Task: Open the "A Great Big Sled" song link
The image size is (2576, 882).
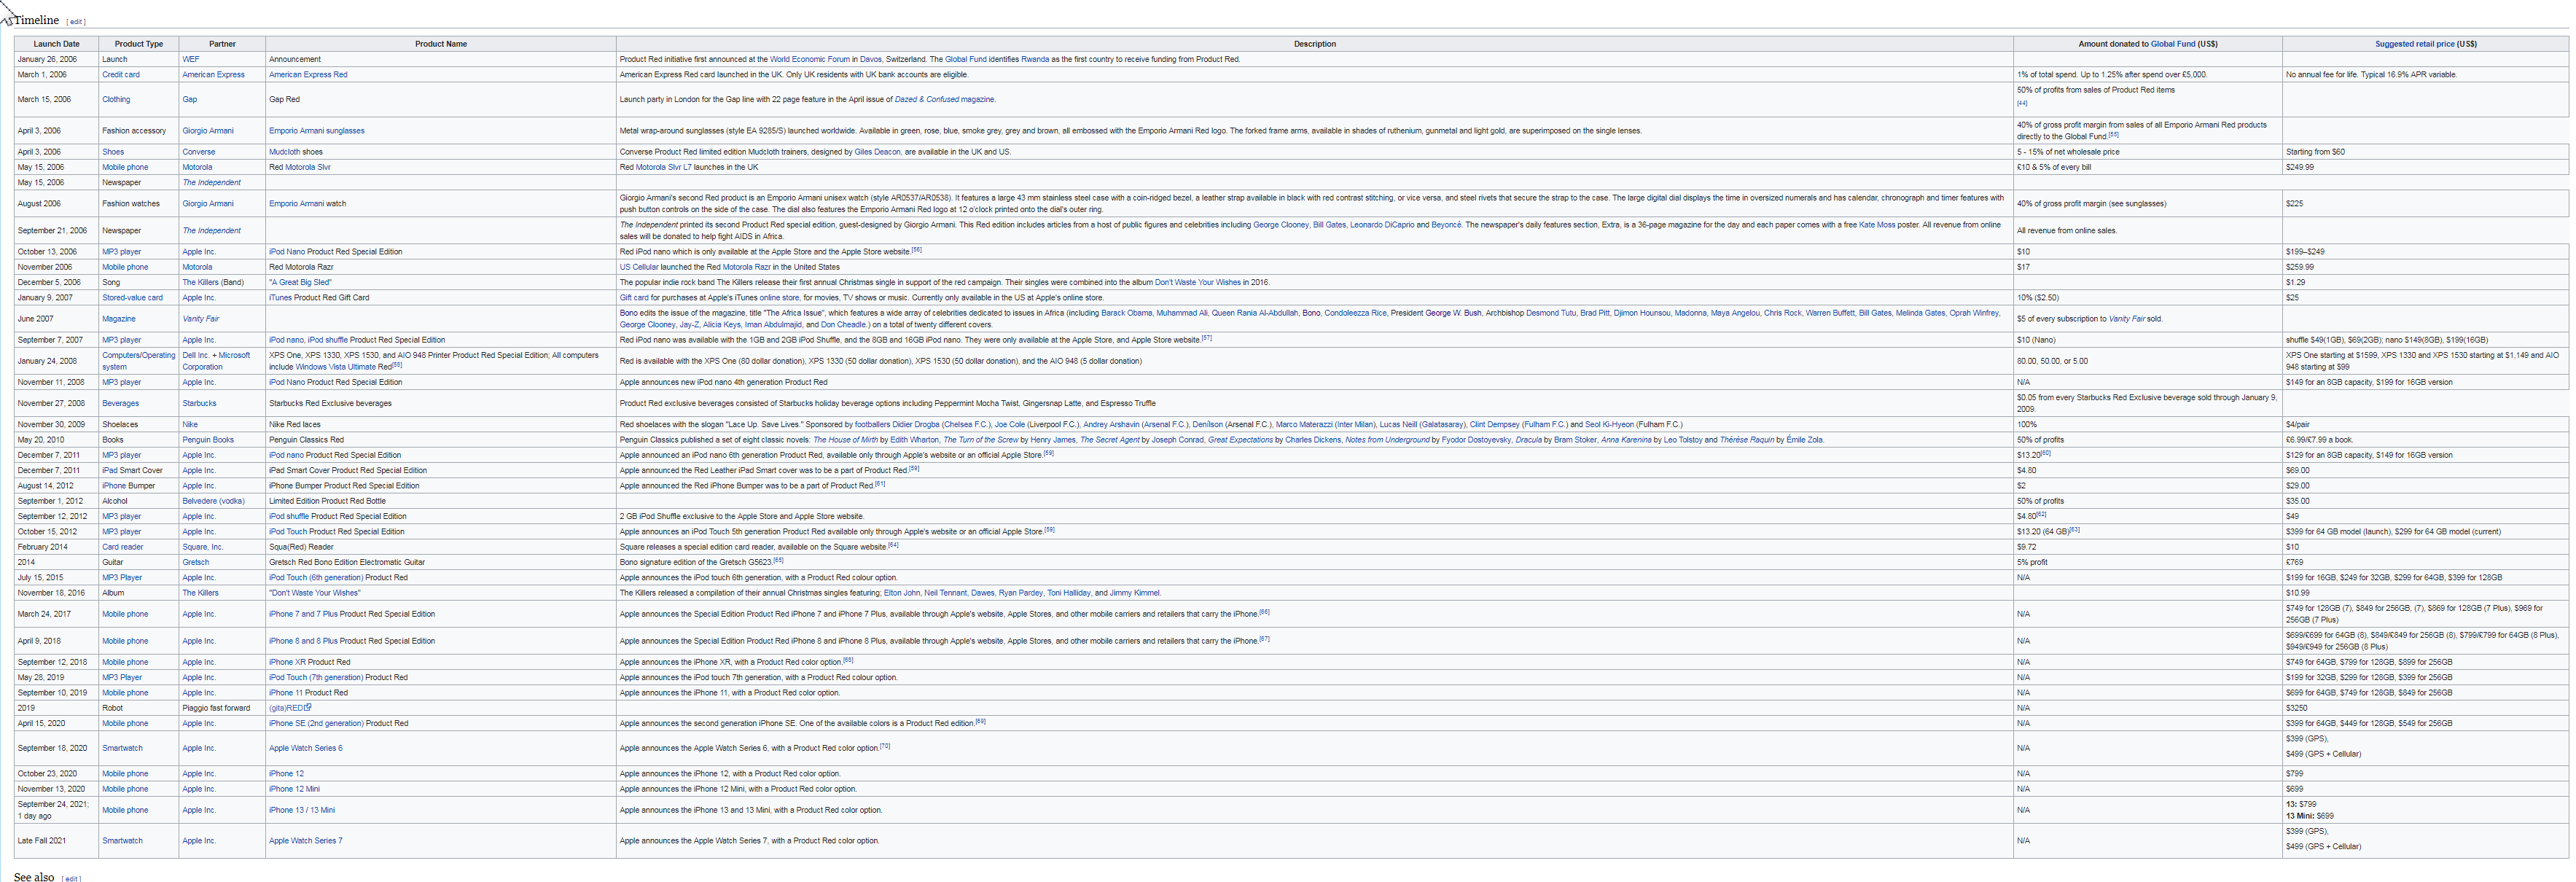Action: [x=300, y=282]
